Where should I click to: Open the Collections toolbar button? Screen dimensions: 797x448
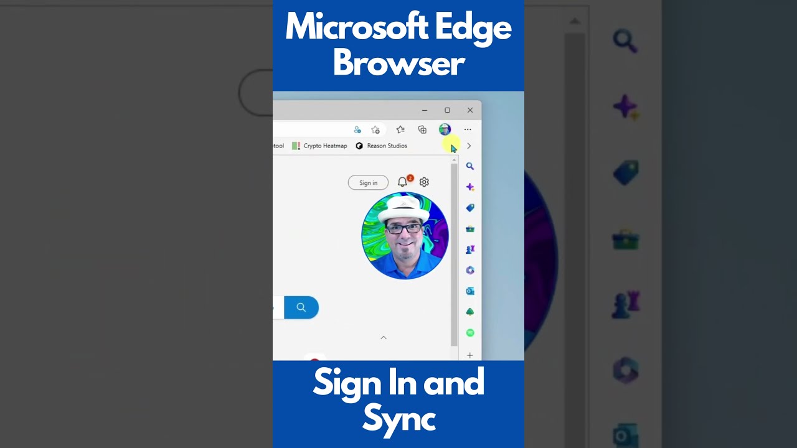pos(422,129)
